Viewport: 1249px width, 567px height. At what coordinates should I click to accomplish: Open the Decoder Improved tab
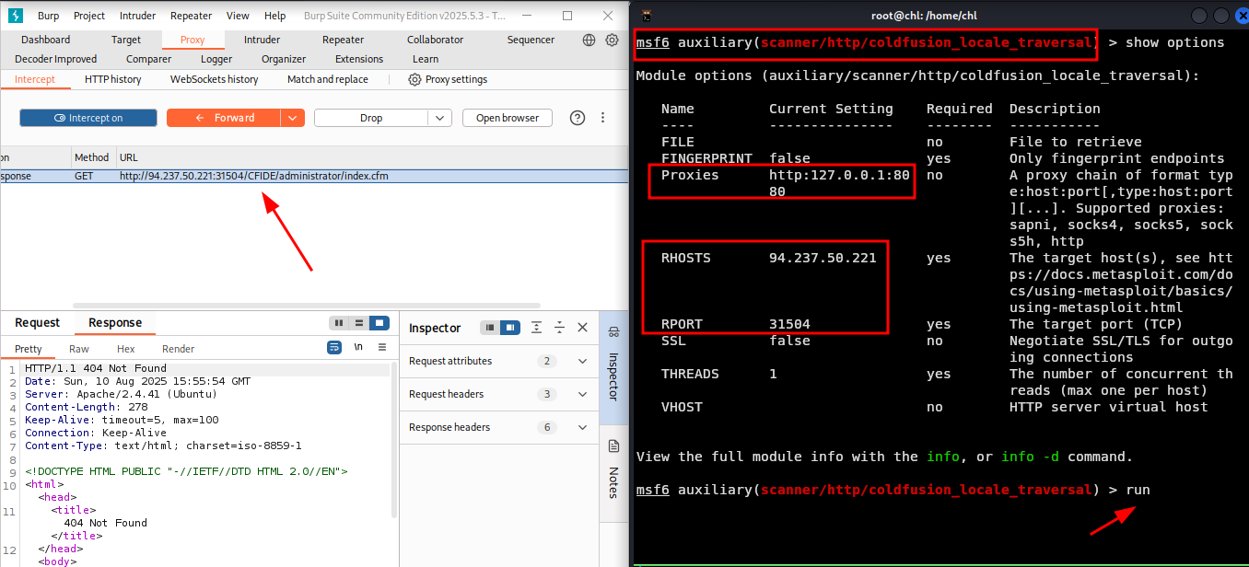click(56, 59)
